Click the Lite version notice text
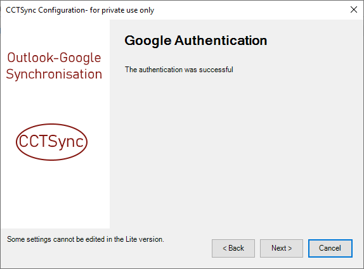This screenshot has height=269, width=364. click(x=86, y=239)
